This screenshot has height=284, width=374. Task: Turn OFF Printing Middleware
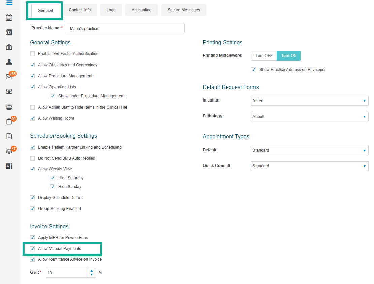click(264, 56)
